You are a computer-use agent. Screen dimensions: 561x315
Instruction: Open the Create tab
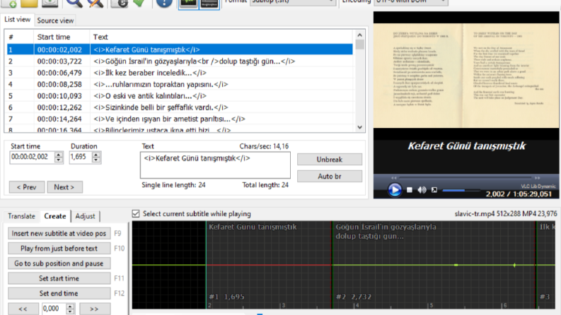(x=54, y=216)
